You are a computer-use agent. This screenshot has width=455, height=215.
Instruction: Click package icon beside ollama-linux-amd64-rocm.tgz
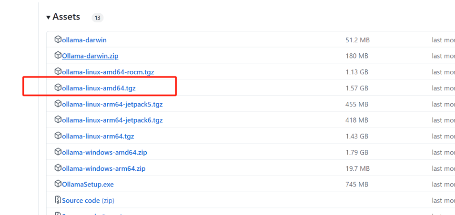[58, 71]
